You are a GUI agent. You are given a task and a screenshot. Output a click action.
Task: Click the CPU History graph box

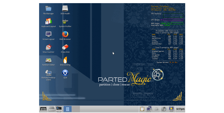click(x=173, y=16)
